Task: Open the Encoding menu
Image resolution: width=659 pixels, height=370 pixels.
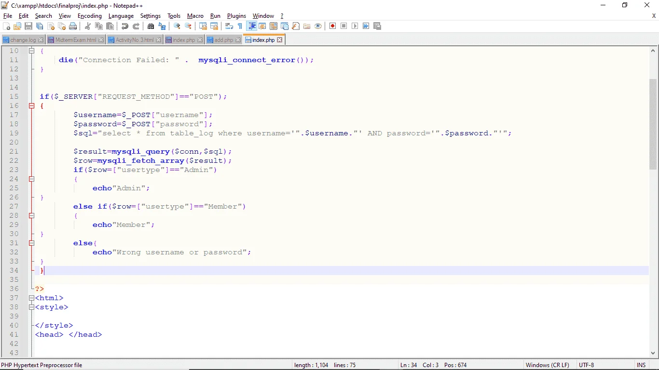Action: click(90, 16)
